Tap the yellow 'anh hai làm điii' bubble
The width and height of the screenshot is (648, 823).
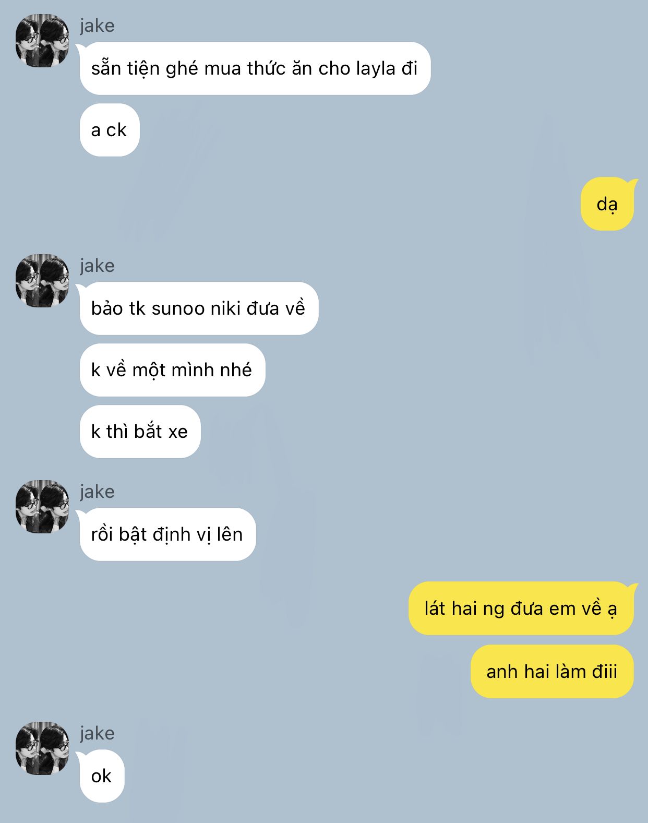(x=552, y=672)
